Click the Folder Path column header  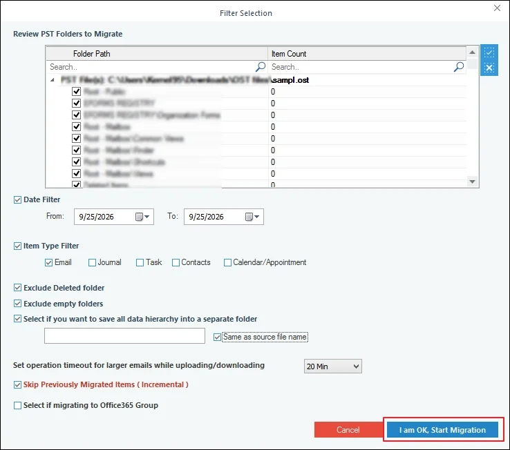pyautogui.click(x=157, y=54)
